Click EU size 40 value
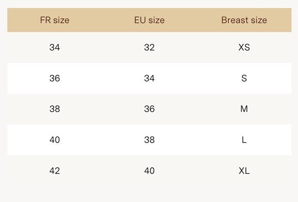 pyautogui.click(x=150, y=170)
